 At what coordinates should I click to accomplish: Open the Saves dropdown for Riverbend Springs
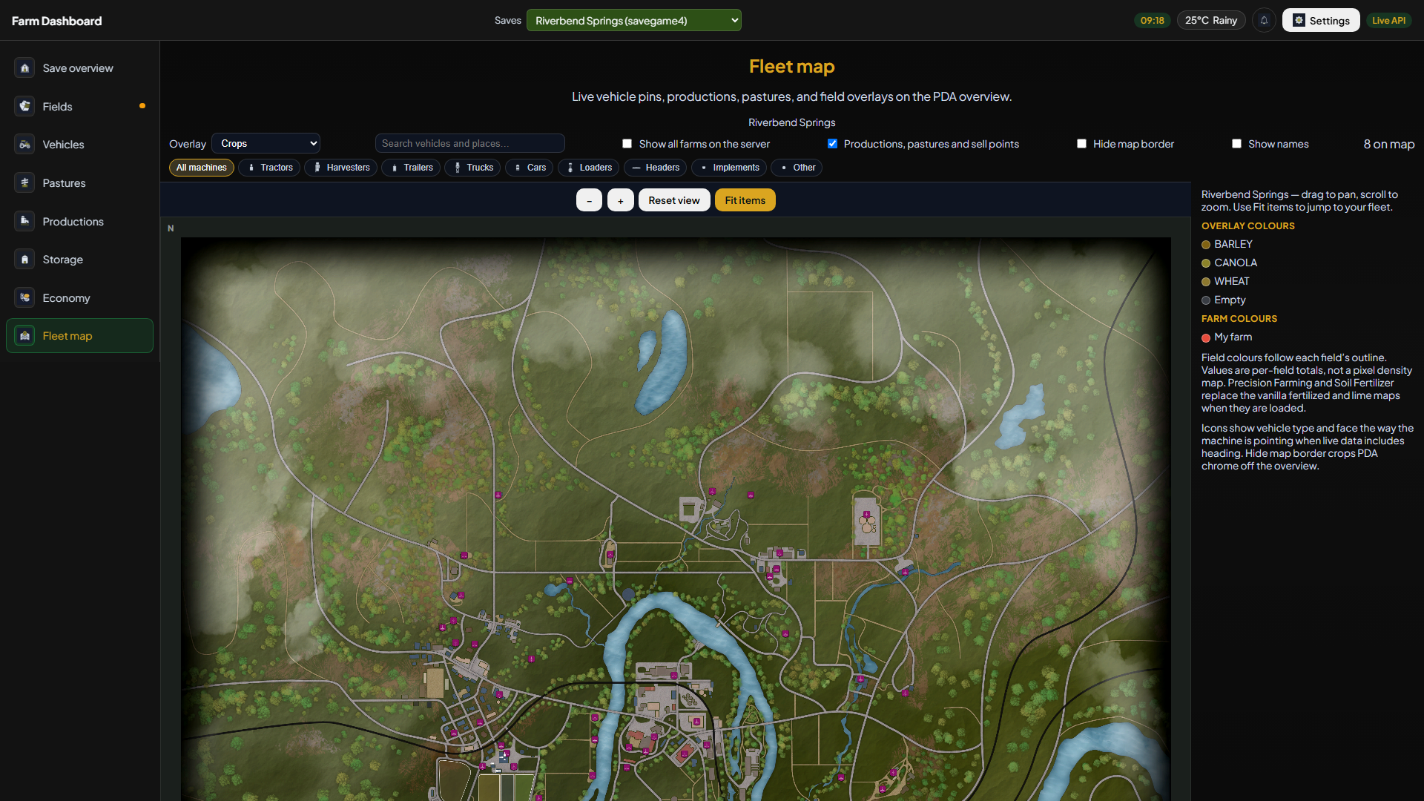pyautogui.click(x=634, y=21)
